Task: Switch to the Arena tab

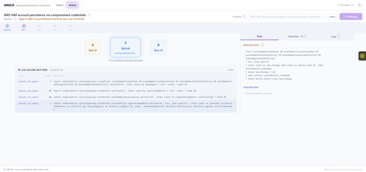Action: click(x=72, y=5)
